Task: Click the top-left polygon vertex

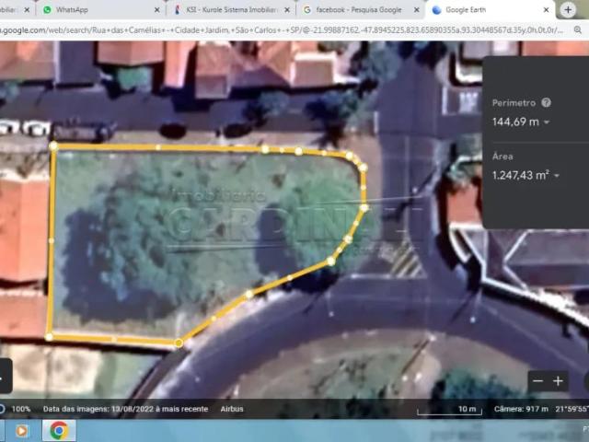Action: [x=53, y=145]
